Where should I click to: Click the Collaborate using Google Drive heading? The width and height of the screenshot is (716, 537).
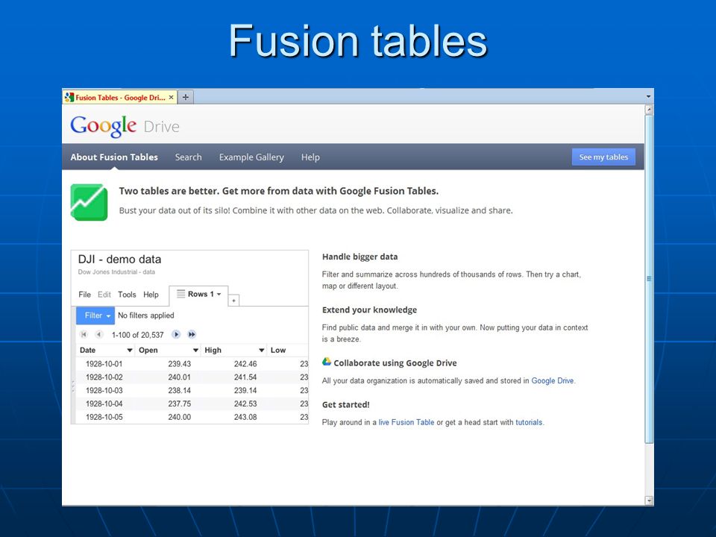[x=395, y=363]
